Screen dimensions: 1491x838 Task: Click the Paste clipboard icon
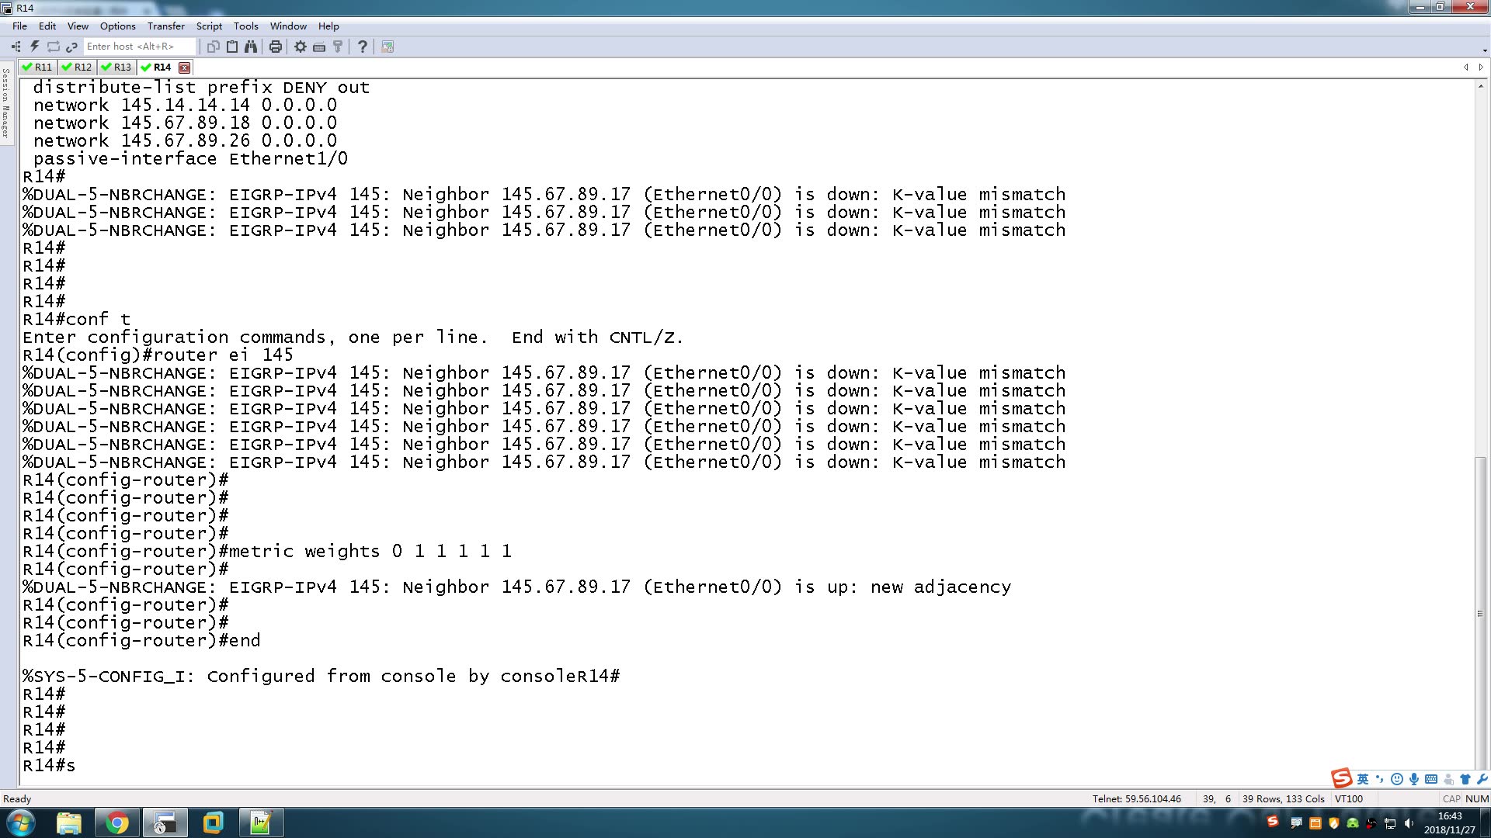[232, 47]
